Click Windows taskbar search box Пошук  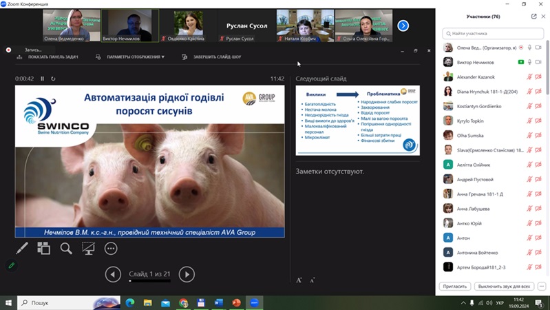tap(69, 302)
